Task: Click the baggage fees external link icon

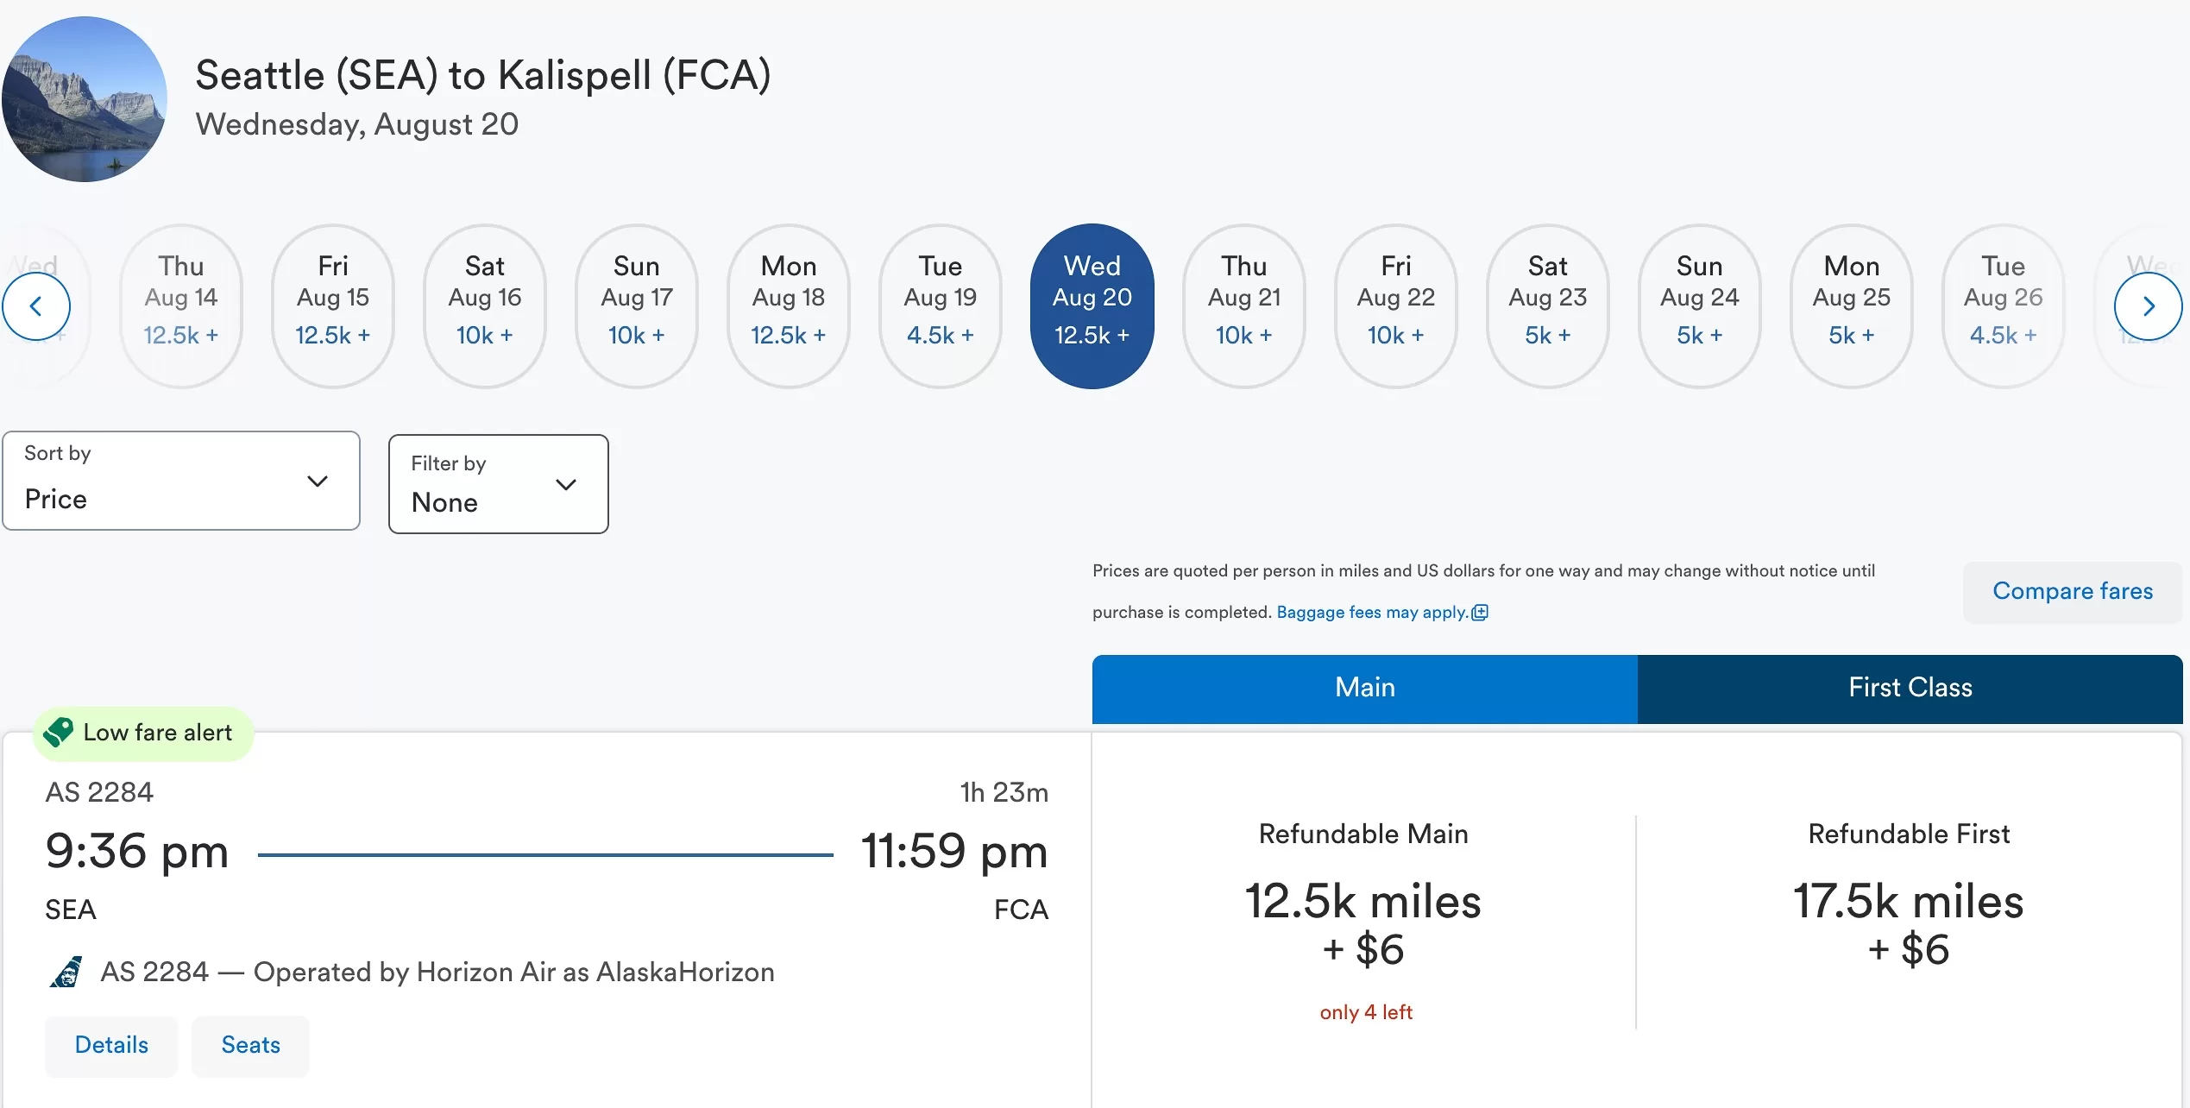Action: tap(1480, 613)
